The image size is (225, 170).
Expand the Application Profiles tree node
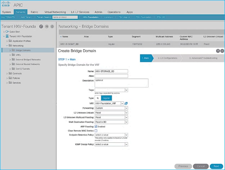point(7,41)
